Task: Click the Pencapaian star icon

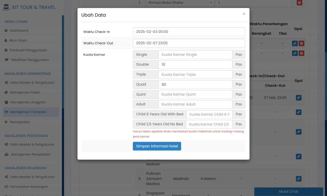Action: [6, 122]
